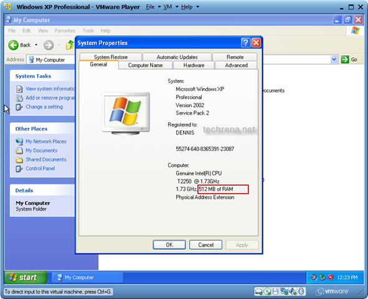Click the Control Panel icon in Other Places

[19, 169]
